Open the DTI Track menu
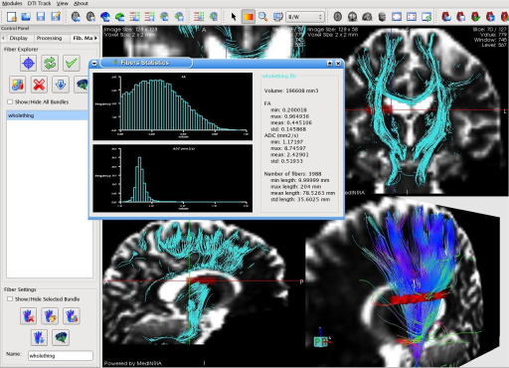This screenshot has height=368, width=509. tap(40, 3)
